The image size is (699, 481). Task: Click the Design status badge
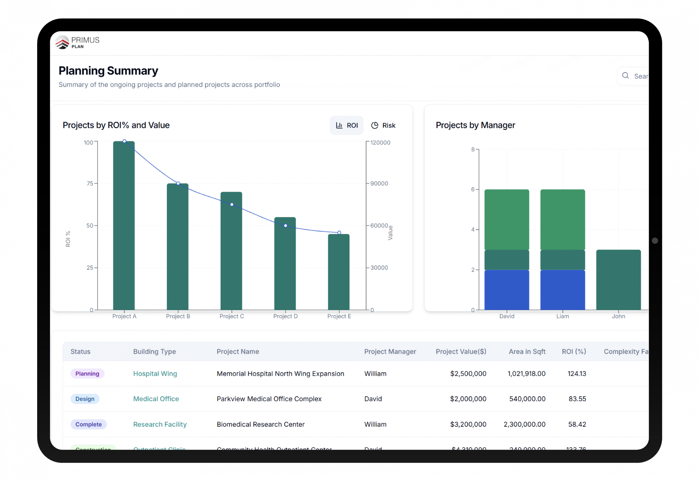pos(85,399)
